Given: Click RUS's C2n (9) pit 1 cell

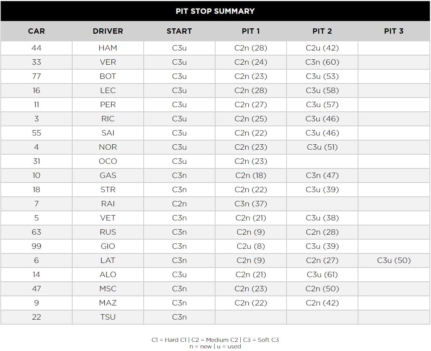Looking at the screenshot, I should (251, 232).
